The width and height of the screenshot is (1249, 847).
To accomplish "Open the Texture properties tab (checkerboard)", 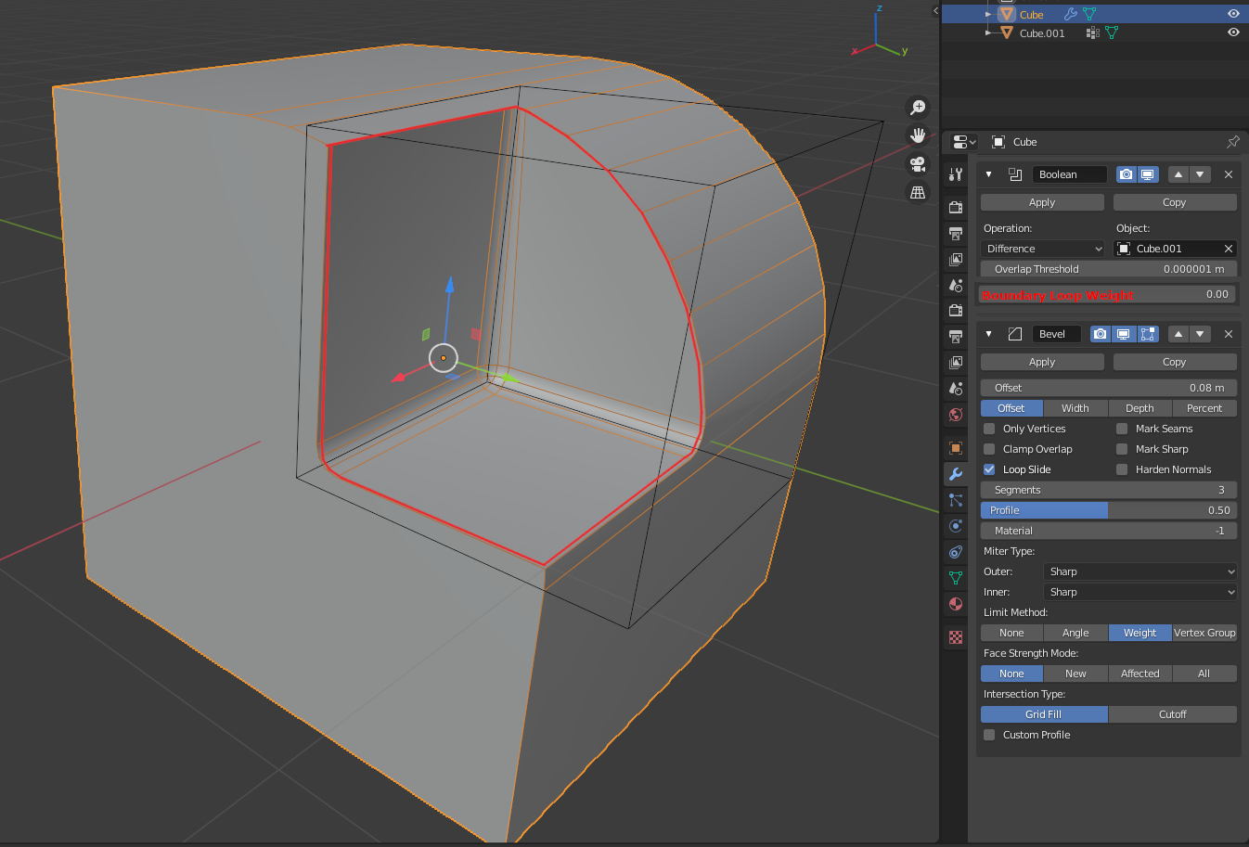I will 956,637.
